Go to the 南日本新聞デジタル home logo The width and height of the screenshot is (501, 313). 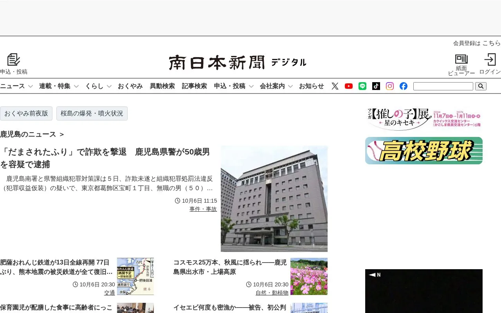238,63
